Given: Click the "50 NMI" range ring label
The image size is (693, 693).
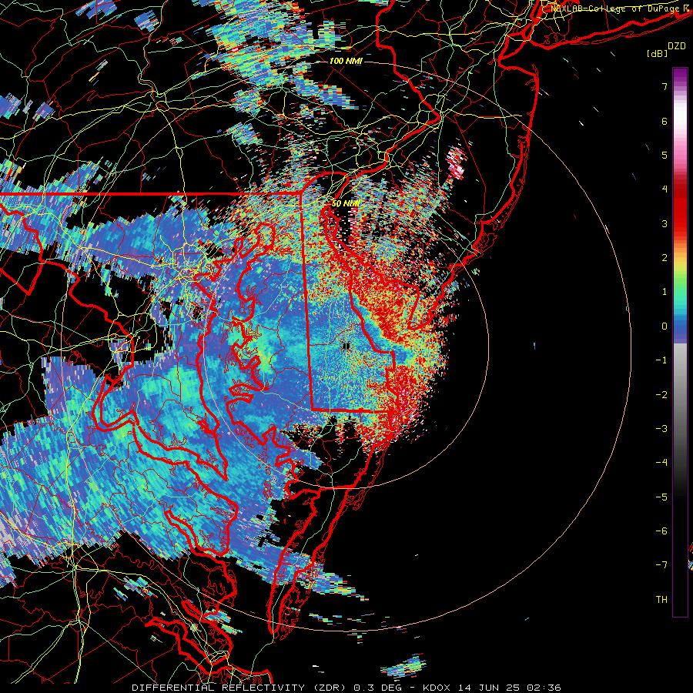Looking at the screenshot, I should [x=346, y=203].
